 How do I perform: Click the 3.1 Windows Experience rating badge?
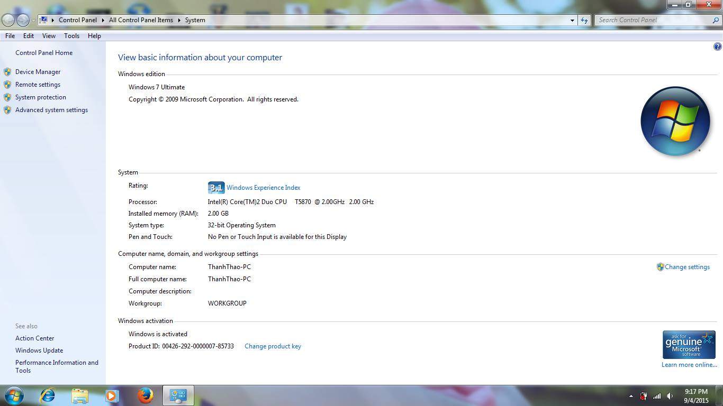click(216, 188)
